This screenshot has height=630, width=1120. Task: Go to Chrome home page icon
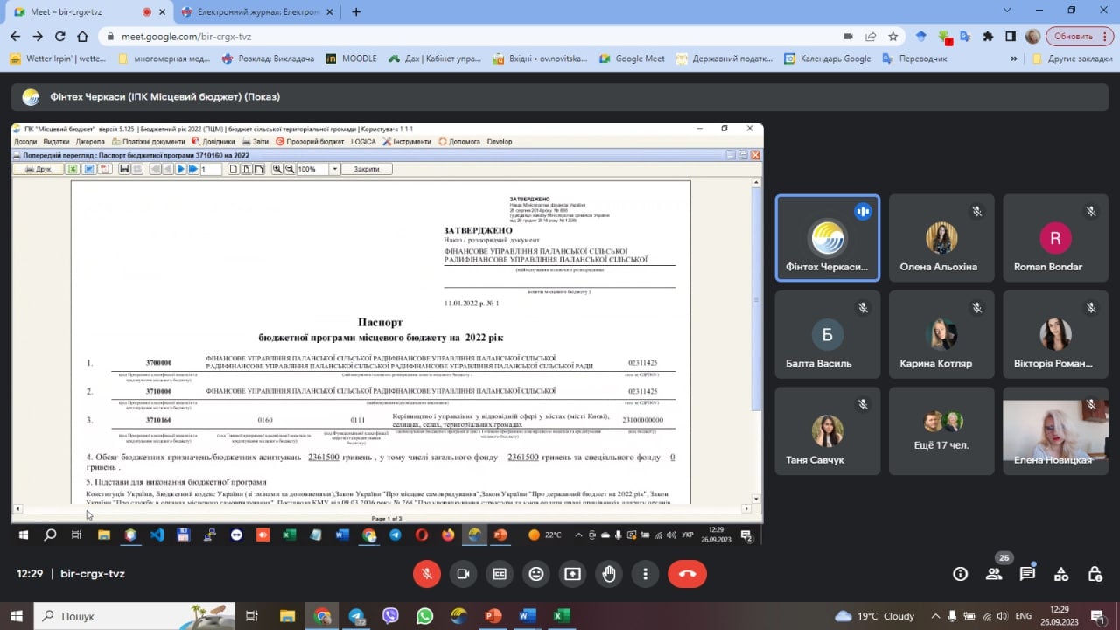point(82,37)
